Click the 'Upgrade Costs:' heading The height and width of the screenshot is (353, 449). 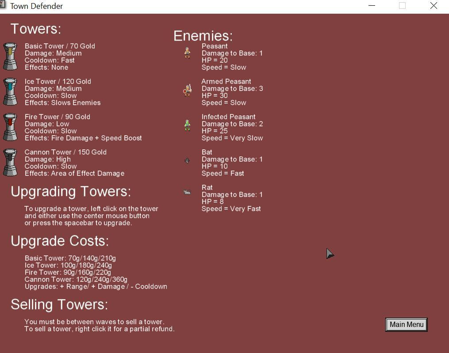[x=60, y=241]
